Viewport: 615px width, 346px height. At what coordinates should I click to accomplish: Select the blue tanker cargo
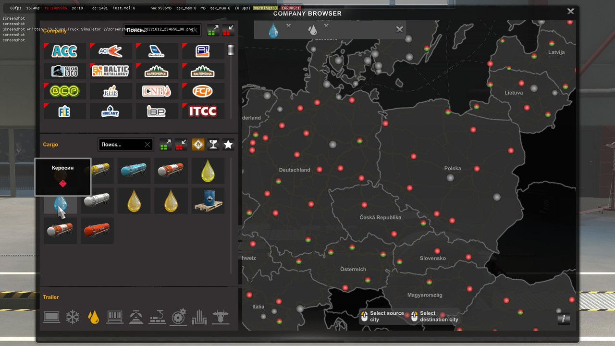[x=134, y=171]
